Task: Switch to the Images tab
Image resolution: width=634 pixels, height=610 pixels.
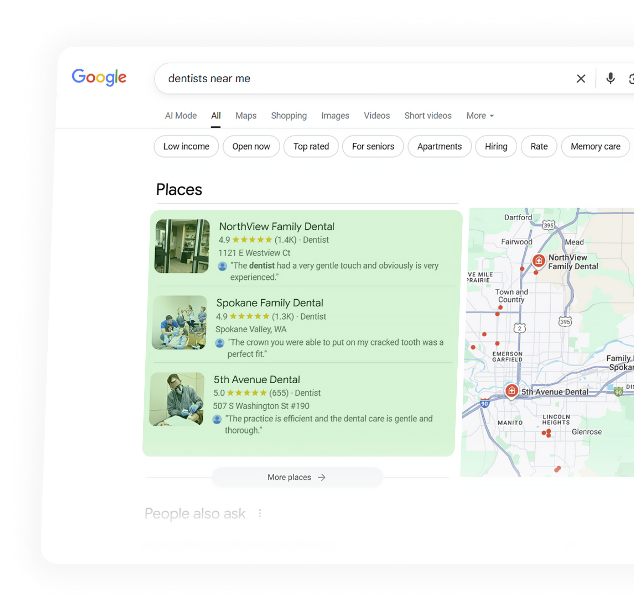Action: [x=335, y=116]
